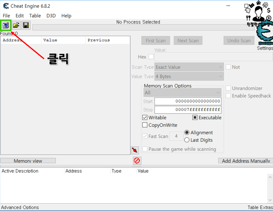Open Table Extras
Screen dimensions: 273x211
[260, 207]
